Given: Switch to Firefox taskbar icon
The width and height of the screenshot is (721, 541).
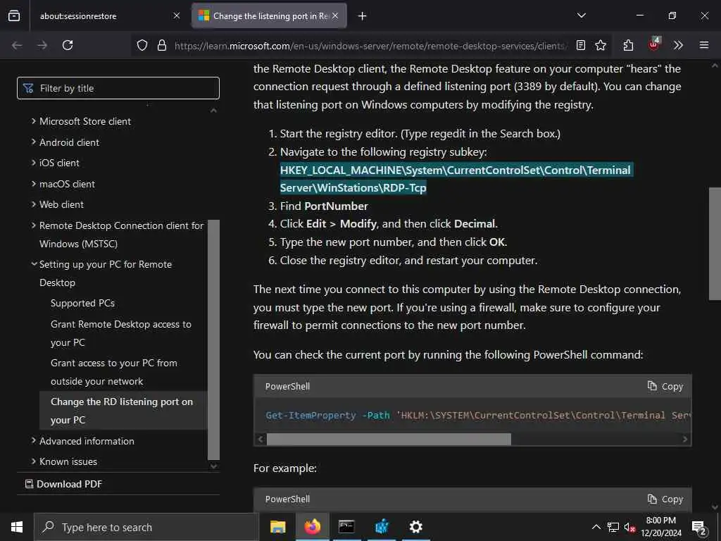Looking at the screenshot, I should point(312,527).
